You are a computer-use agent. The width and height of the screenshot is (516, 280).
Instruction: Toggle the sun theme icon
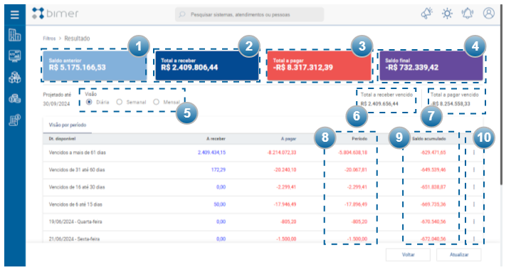[x=447, y=14]
